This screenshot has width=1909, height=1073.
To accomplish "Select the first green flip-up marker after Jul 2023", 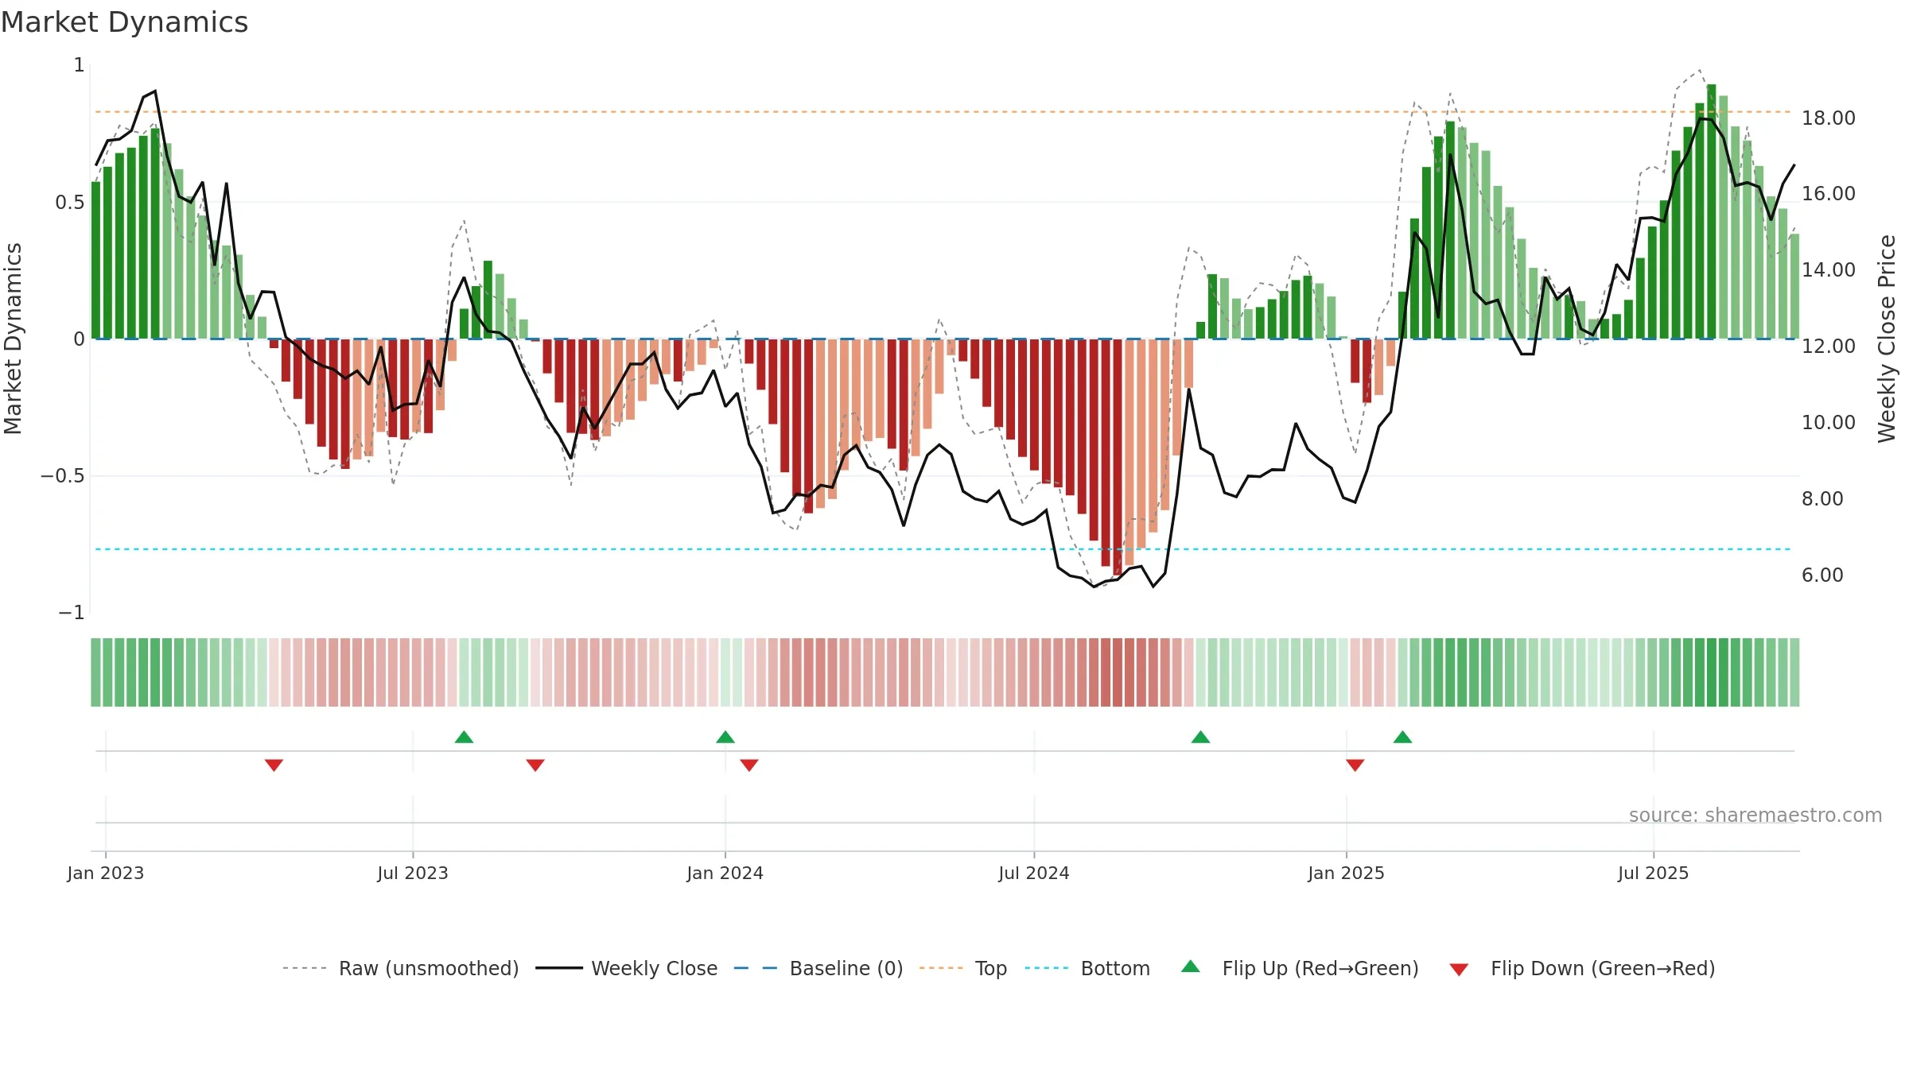I will 465,737.
